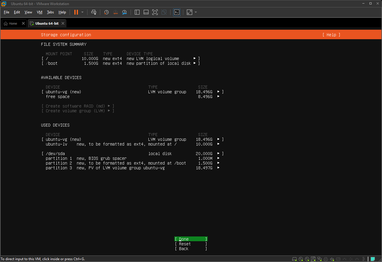Open the console view toolbar icon
Image resolution: width=382 pixels, height=262 pixels.
(x=177, y=12)
